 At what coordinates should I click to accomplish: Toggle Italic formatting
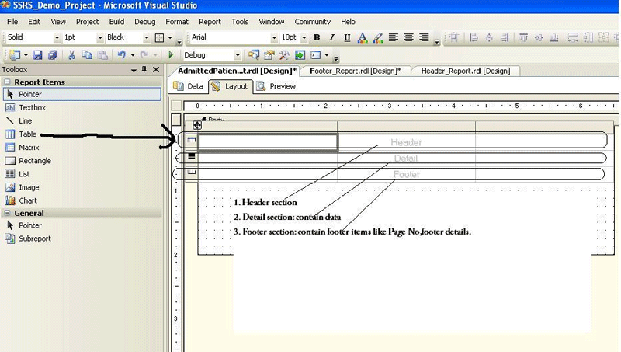pos(331,37)
